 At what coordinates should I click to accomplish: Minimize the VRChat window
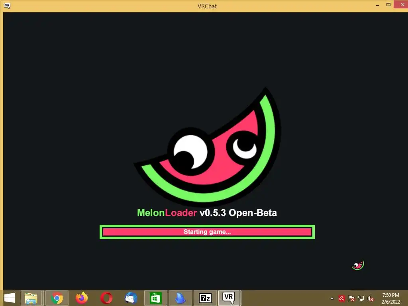point(378,5)
